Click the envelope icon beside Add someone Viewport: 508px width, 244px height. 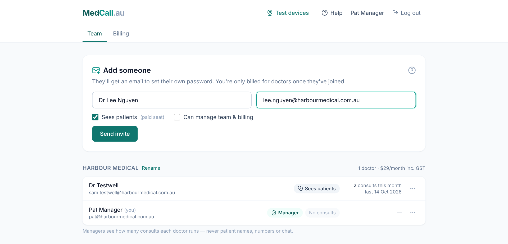[96, 70]
